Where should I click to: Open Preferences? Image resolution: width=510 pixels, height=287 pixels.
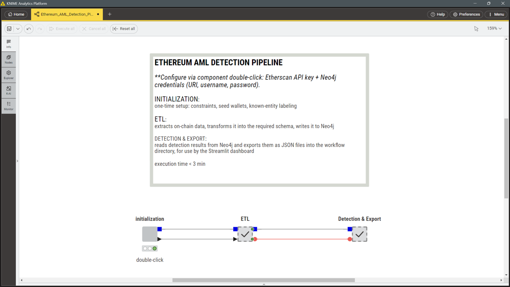coord(466,14)
